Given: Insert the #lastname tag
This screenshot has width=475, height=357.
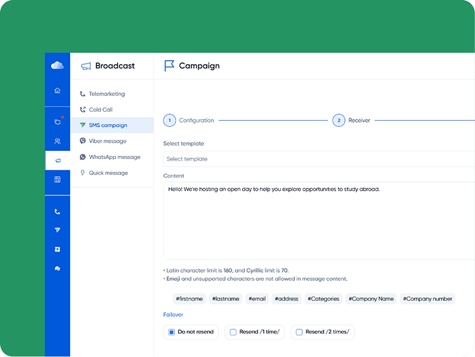Looking at the screenshot, I should tap(226, 299).
